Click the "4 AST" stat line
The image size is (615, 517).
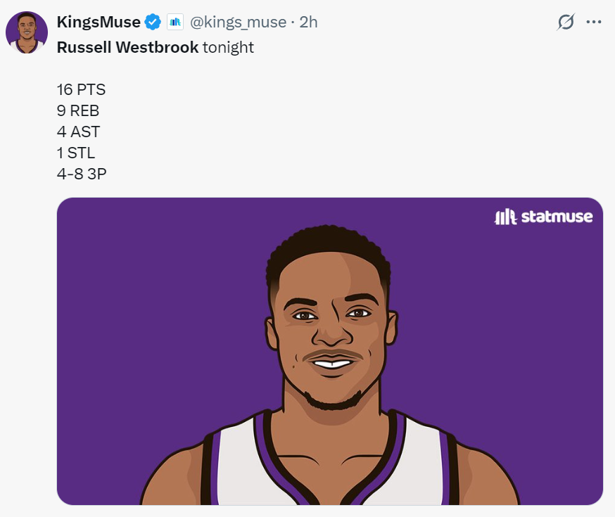(x=78, y=132)
